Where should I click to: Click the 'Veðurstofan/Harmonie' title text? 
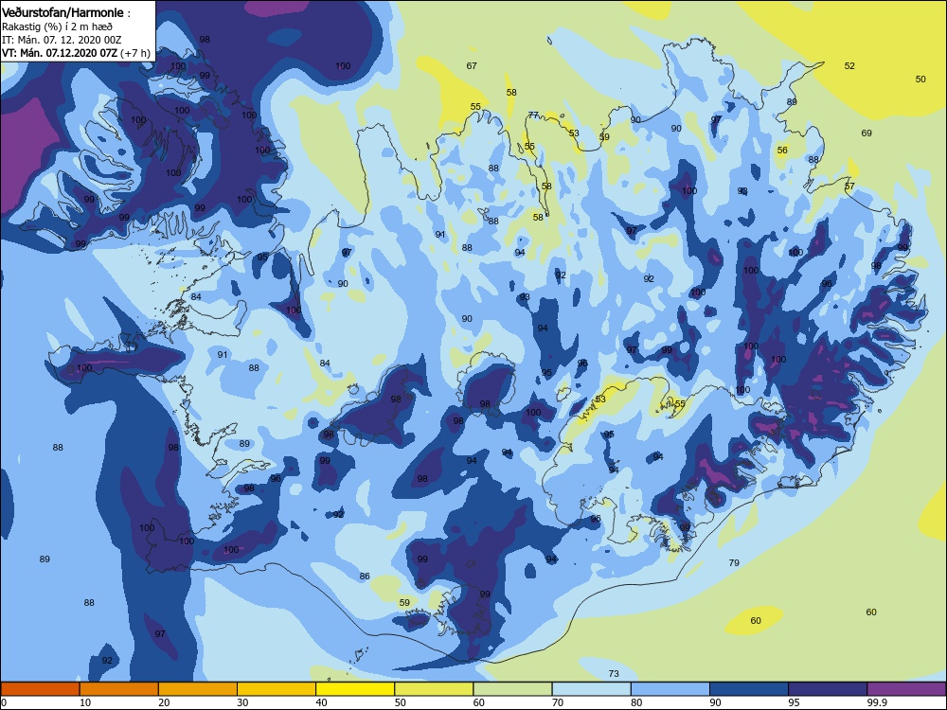pos(63,12)
